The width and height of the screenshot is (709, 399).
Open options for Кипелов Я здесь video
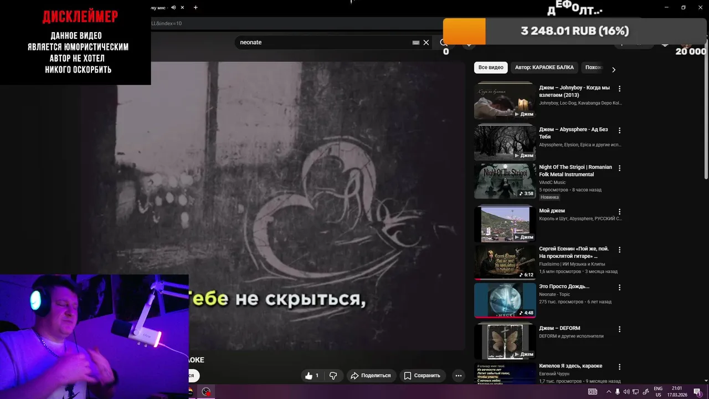point(619,367)
